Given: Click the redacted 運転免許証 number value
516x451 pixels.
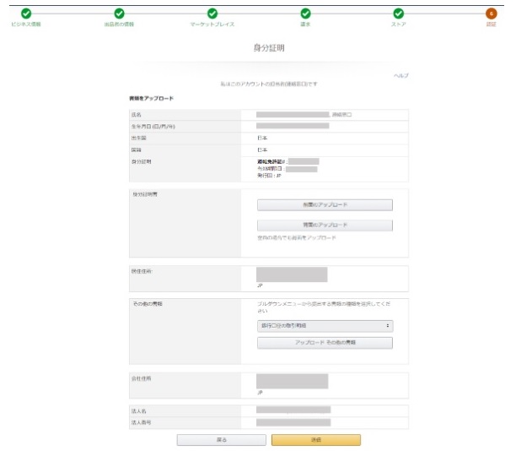Looking at the screenshot, I should click(x=303, y=160).
